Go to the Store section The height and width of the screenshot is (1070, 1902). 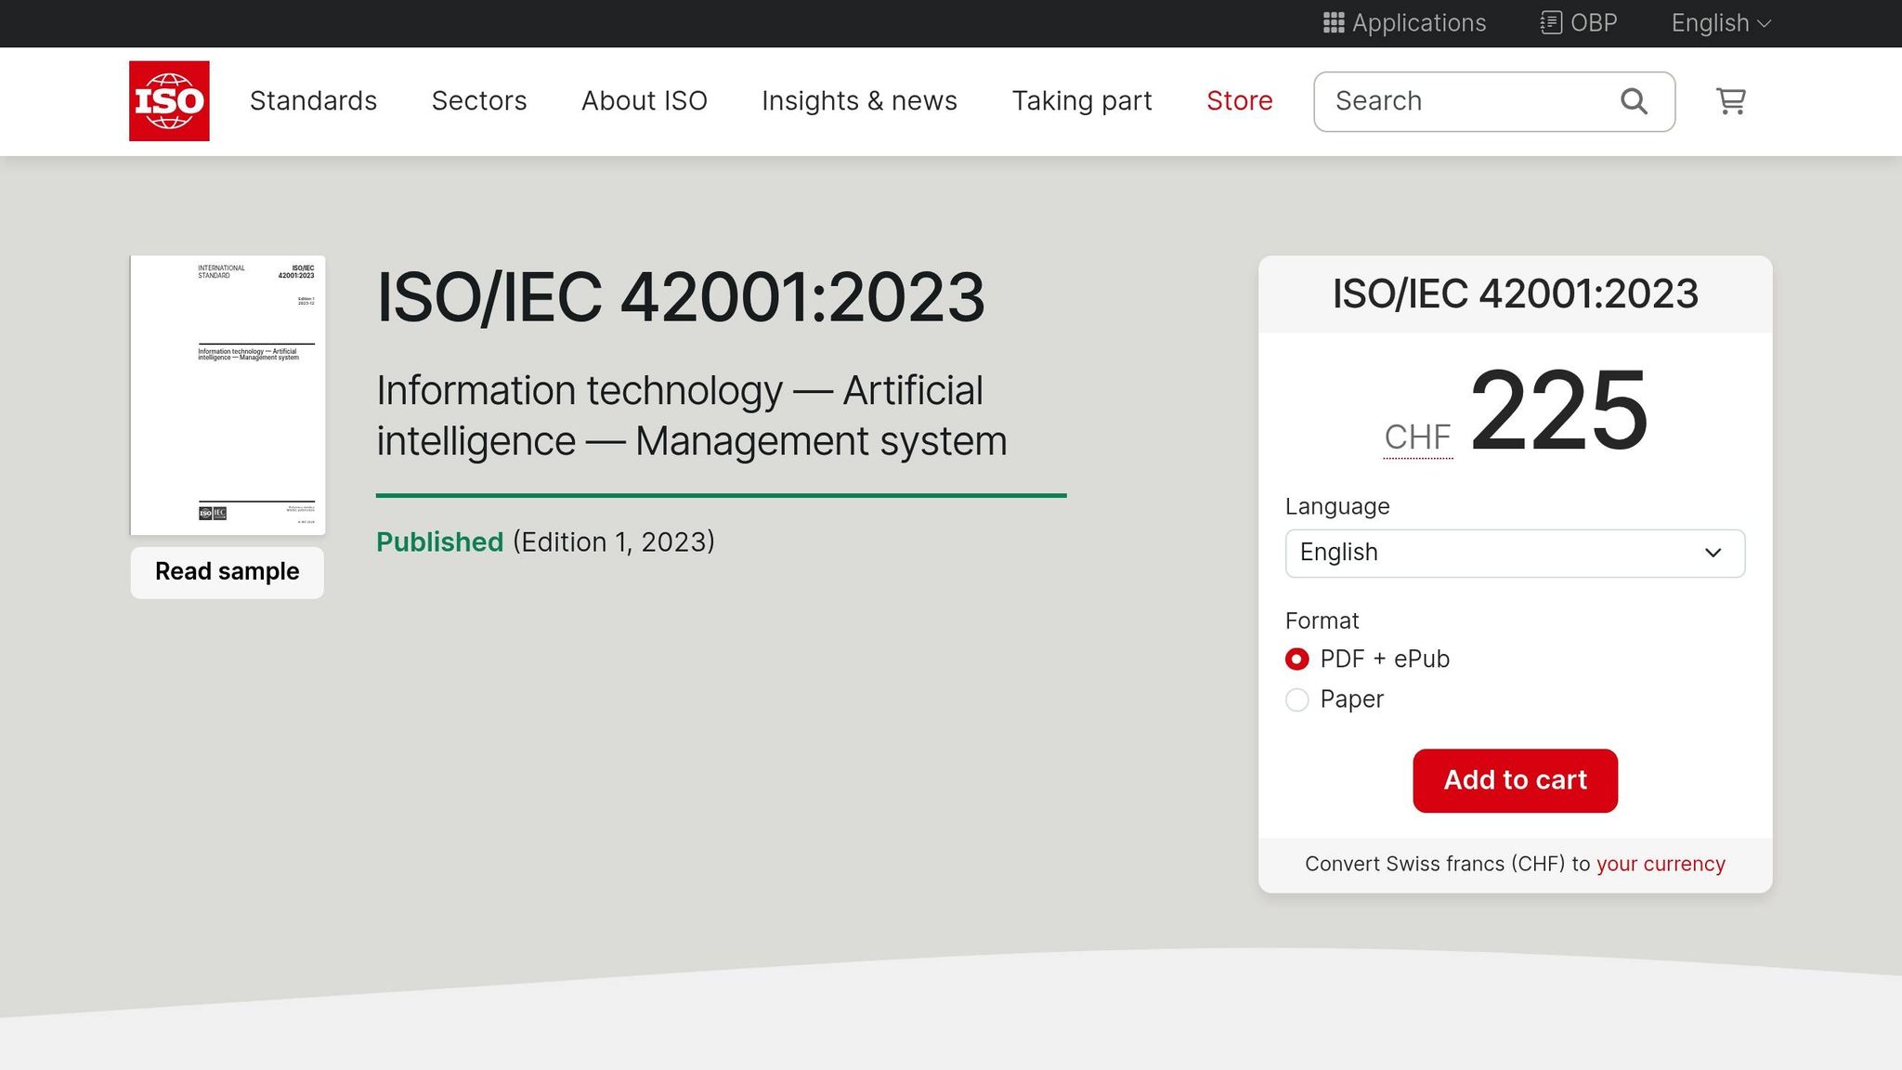pyautogui.click(x=1240, y=100)
